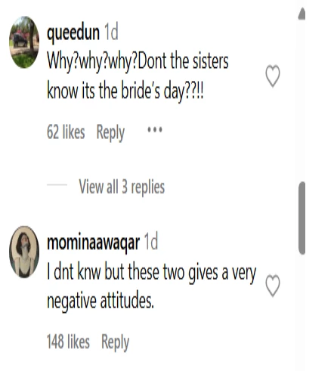The height and width of the screenshot is (371, 334).
Task: Like mominaawaqar's comment with the heart icon
Action: 273,286
